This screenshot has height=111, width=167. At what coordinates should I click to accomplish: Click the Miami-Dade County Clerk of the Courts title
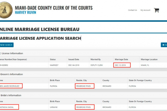click(54, 8)
